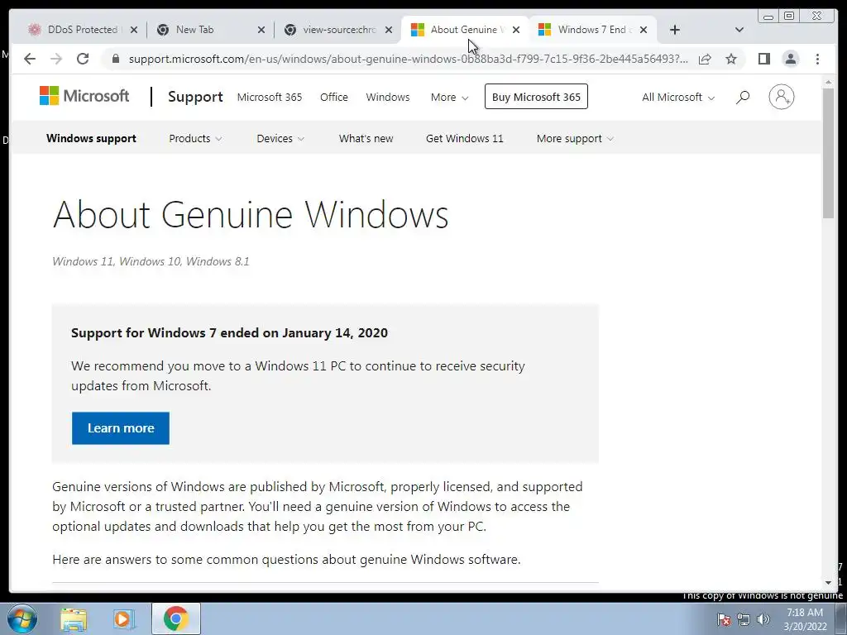Expand the More support dropdown
The width and height of the screenshot is (847, 635).
point(575,138)
